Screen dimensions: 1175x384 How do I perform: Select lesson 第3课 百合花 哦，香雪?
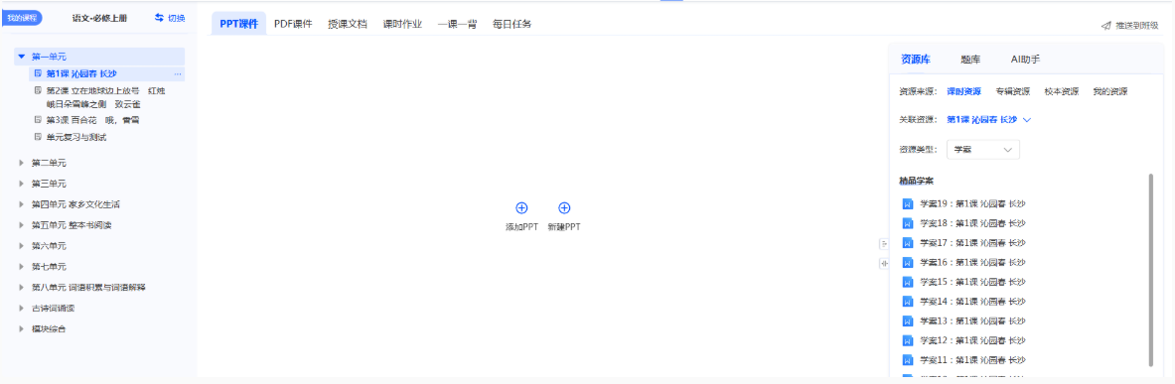pos(93,119)
